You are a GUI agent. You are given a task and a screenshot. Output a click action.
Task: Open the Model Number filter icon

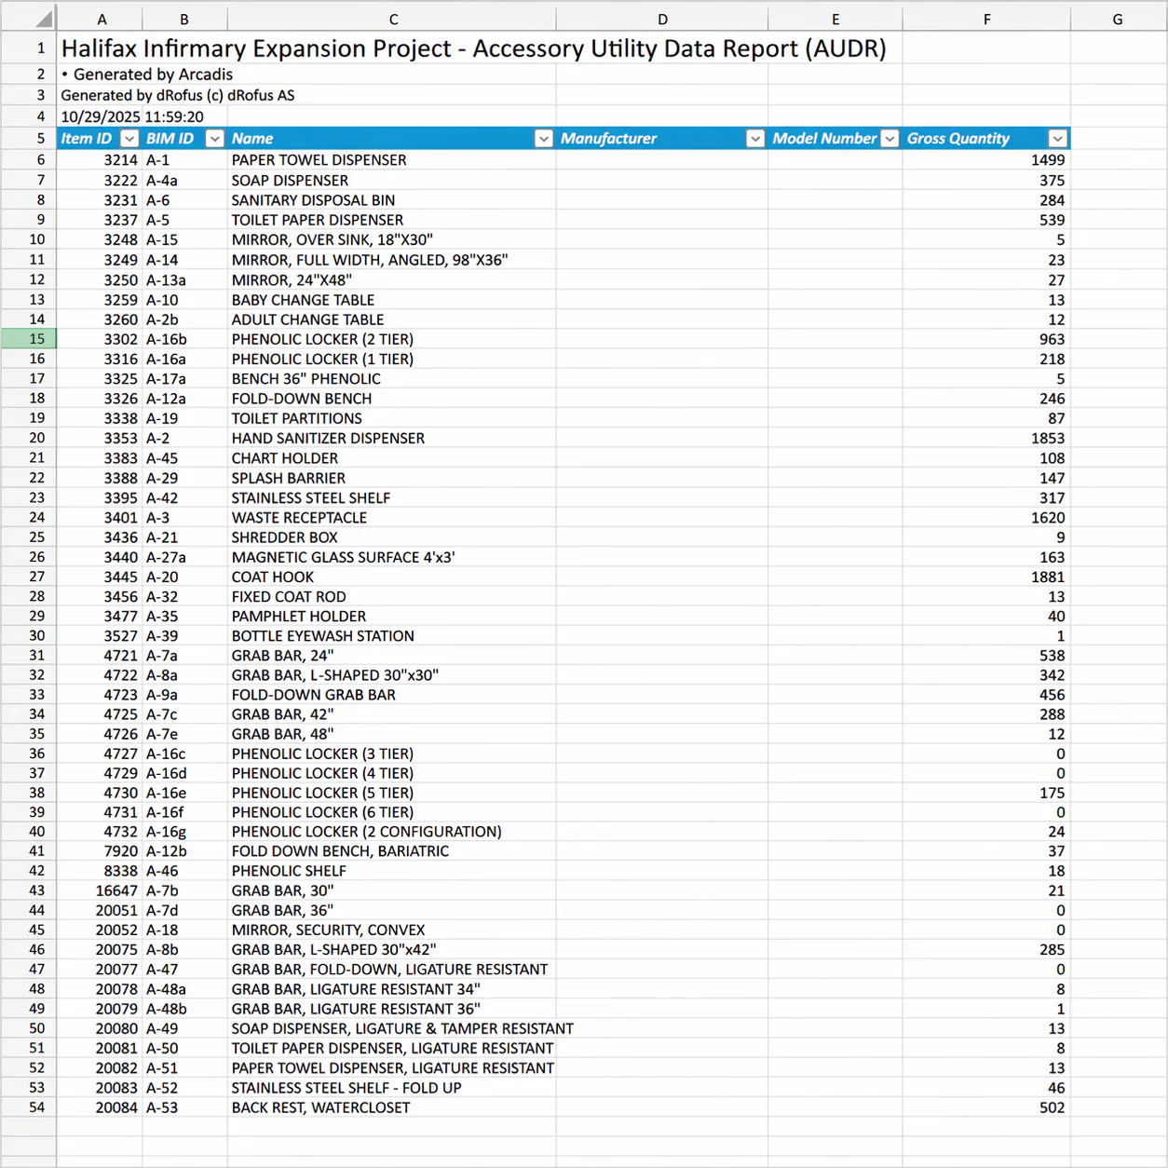[x=889, y=138]
